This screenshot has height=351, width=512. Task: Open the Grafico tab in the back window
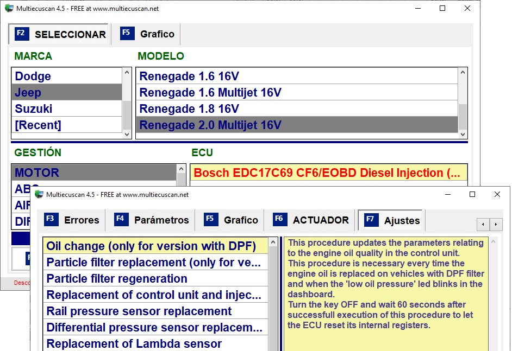click(x=146, y=34)
